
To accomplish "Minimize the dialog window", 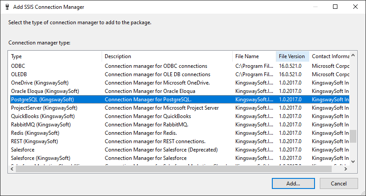I will pos(315,7).
